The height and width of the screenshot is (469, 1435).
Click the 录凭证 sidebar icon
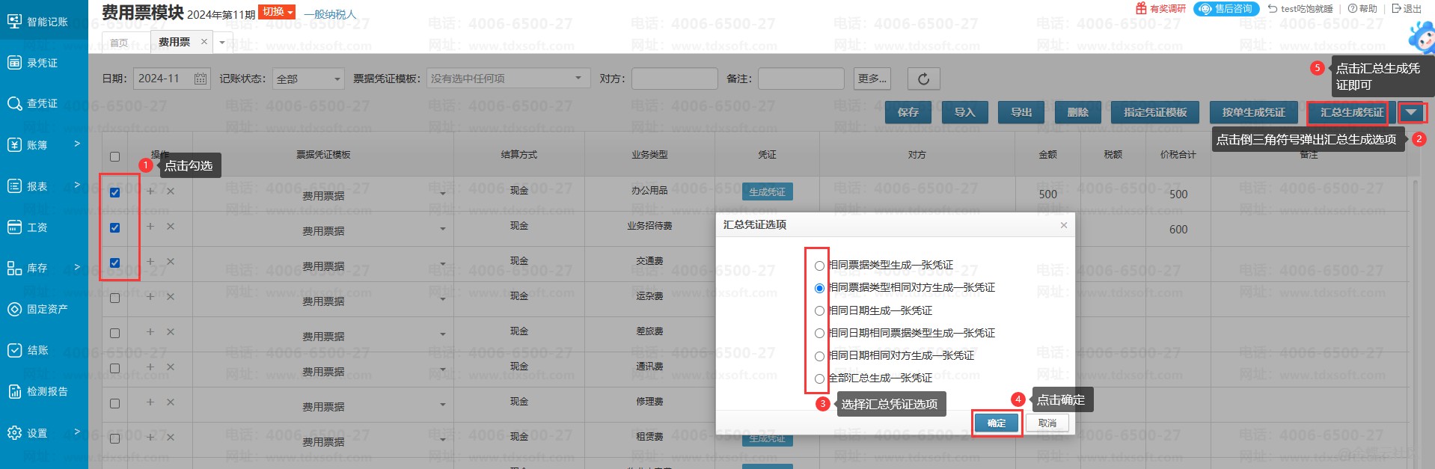(x=15, y=63)
